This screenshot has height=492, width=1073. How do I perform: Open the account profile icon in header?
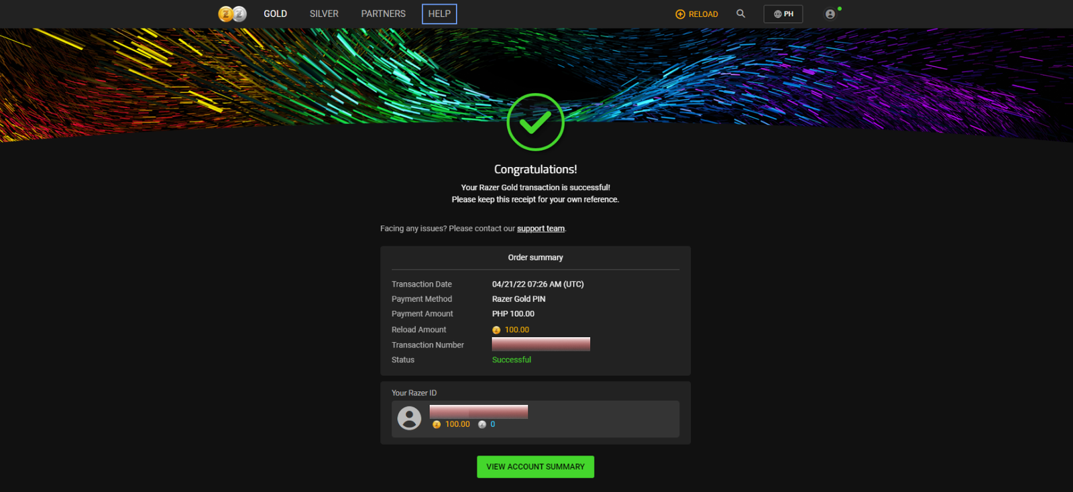point(830,14)
